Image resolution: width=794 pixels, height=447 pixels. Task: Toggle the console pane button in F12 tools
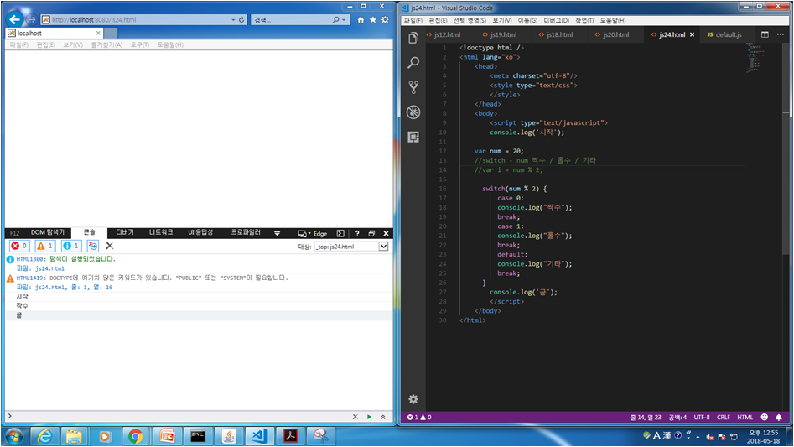[340, 233]
